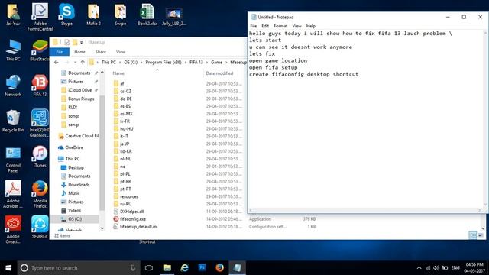
Task: Select the DXHelper.dll file
Action: click(131, 212)
